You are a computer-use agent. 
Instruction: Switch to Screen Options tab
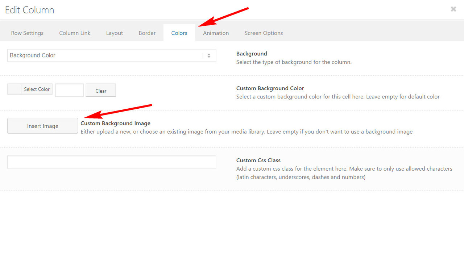(264, 33)
